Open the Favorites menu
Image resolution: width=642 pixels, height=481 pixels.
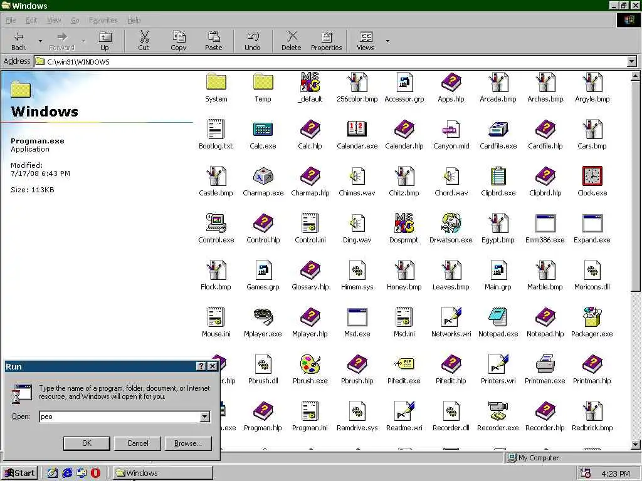[x=103, y=20]
